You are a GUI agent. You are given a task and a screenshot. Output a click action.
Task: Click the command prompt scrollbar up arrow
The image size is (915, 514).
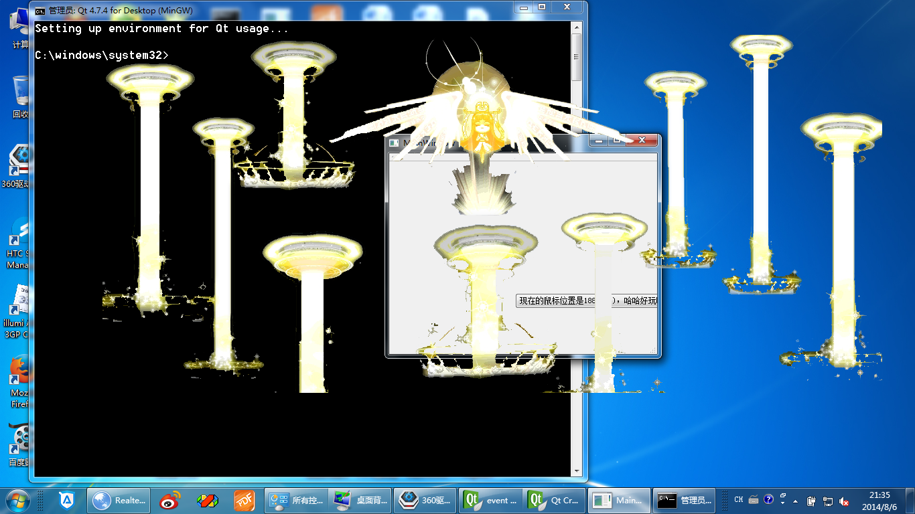[x=576, y=27]
